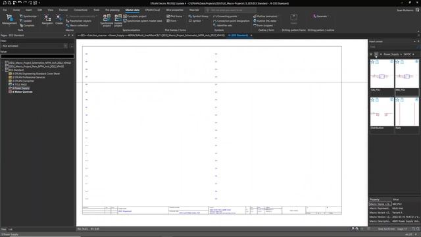
Task: Open the Symbol dropdown
Action: click(x=195, y=20)
